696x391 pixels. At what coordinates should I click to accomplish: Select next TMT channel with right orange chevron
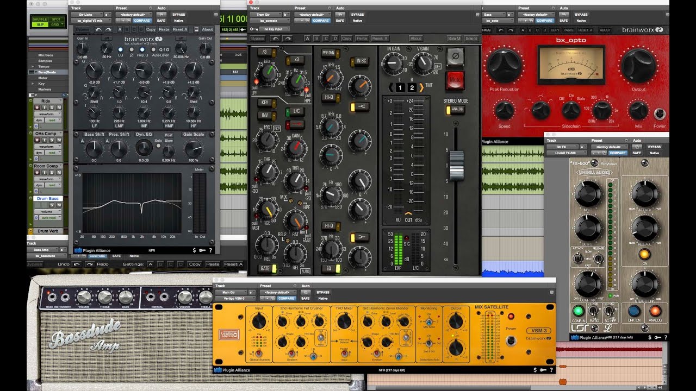(421, 87)
